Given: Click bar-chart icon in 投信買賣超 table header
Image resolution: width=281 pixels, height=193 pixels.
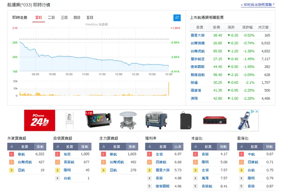Looking at the screenshot, I should point(58,146).
